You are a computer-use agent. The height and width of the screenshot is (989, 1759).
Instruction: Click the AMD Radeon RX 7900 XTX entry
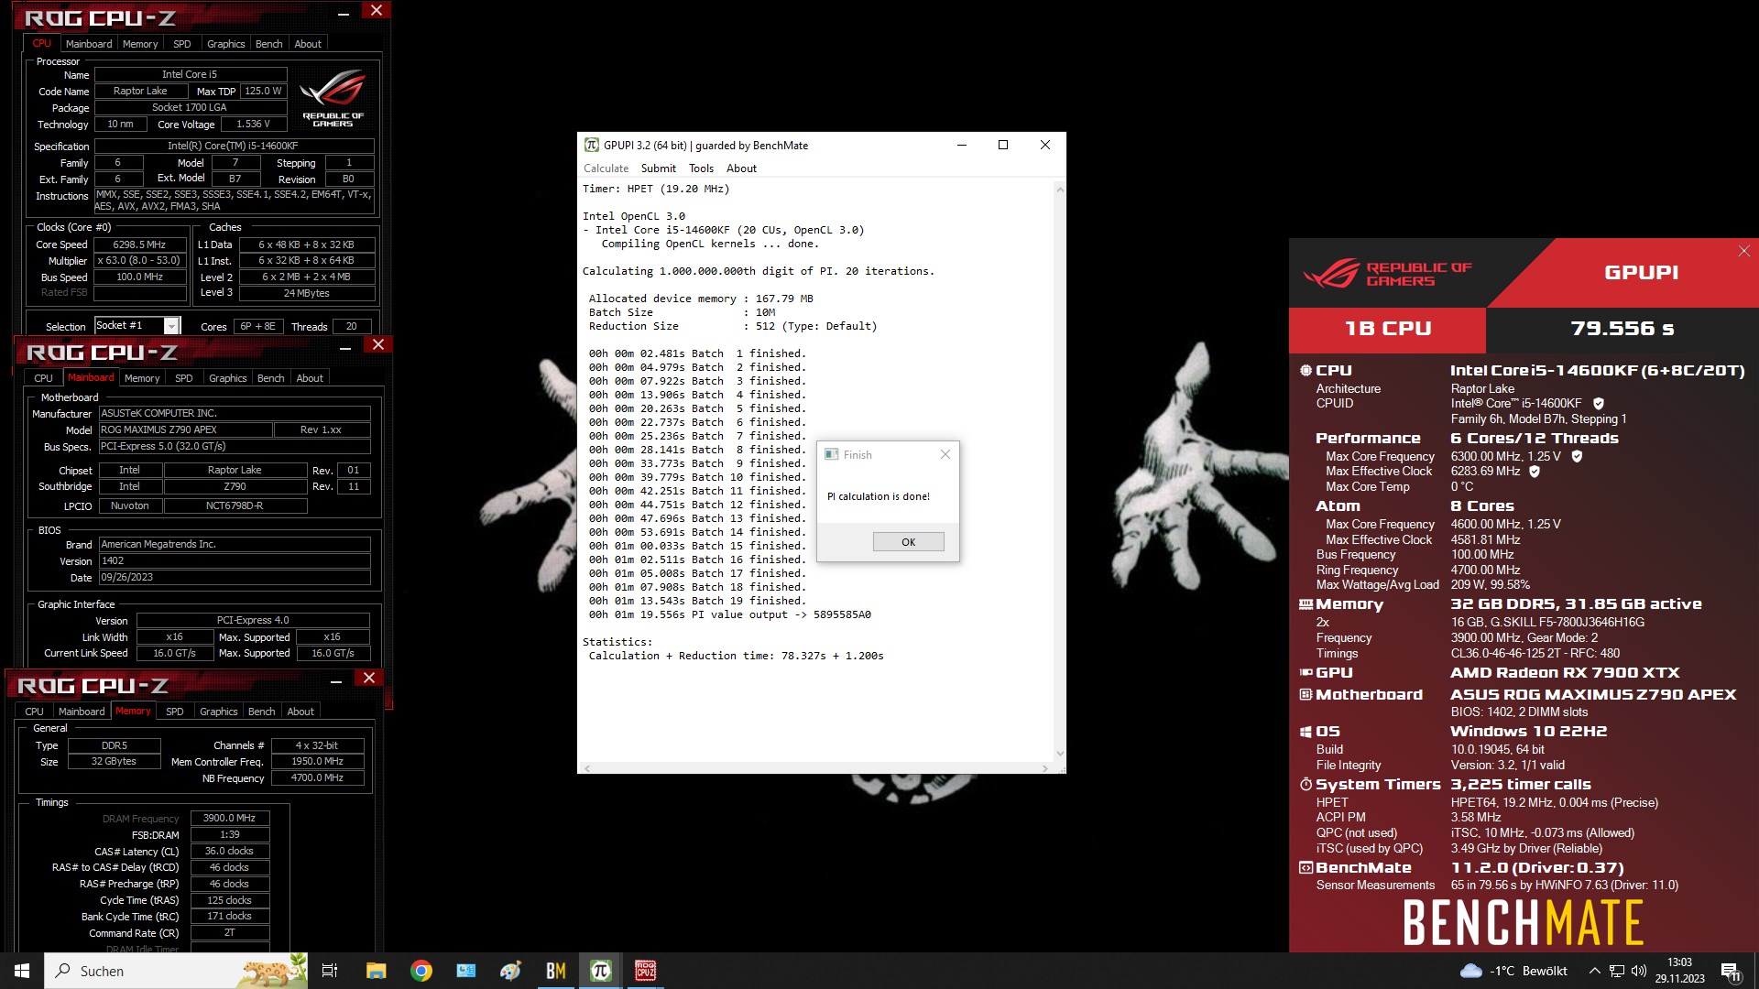tap(1565, 673)
